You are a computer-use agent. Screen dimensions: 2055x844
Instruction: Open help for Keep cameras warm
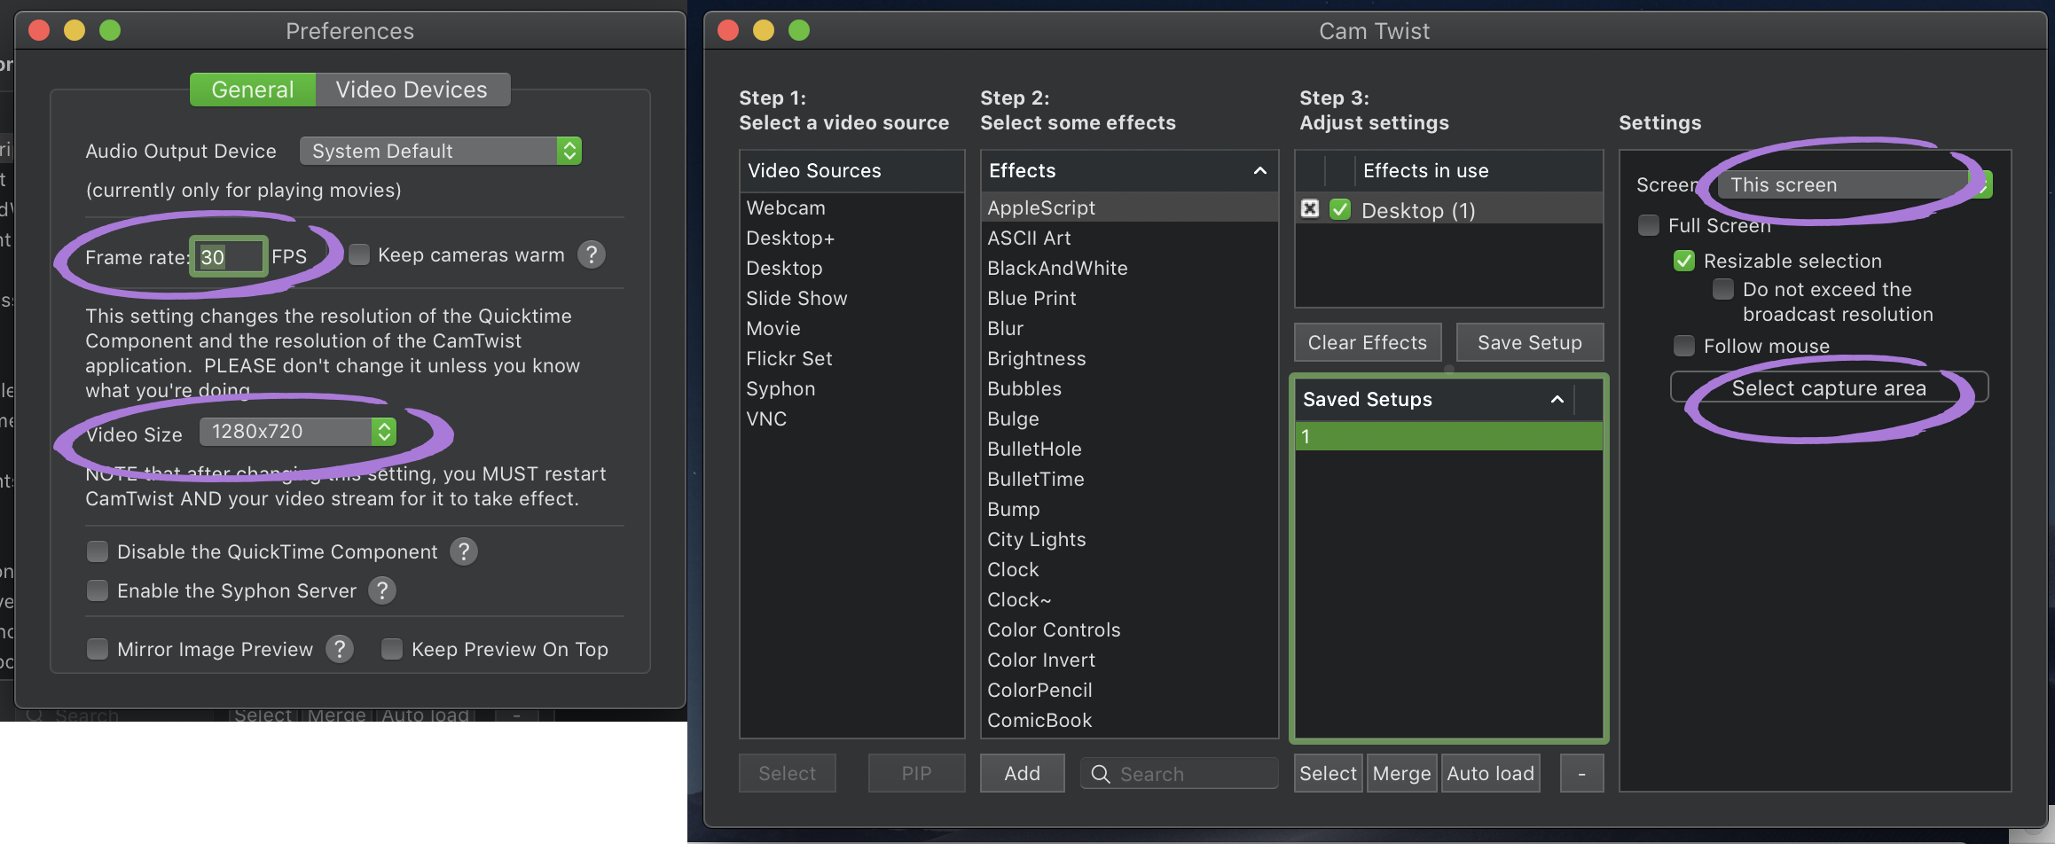(x=592, y=255)
